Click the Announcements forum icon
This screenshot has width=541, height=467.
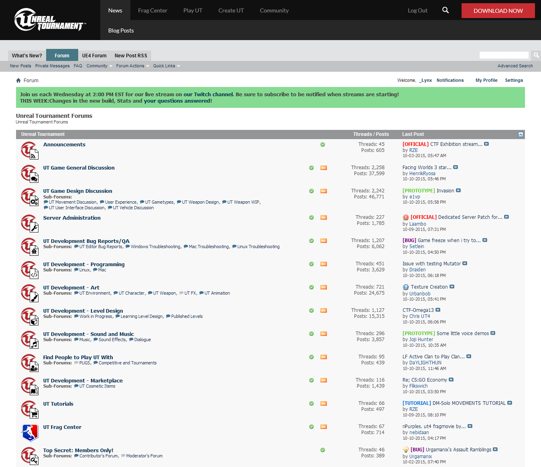(30, 150)
